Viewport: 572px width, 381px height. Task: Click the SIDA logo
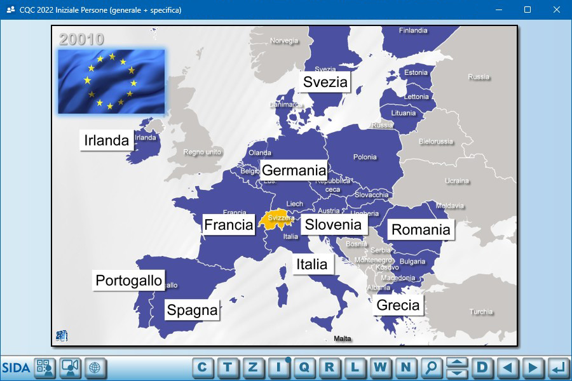(16, 368)
